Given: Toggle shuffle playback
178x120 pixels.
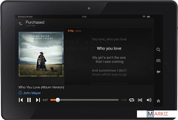Looking at the screenshot, I should (x=140, y=100).
